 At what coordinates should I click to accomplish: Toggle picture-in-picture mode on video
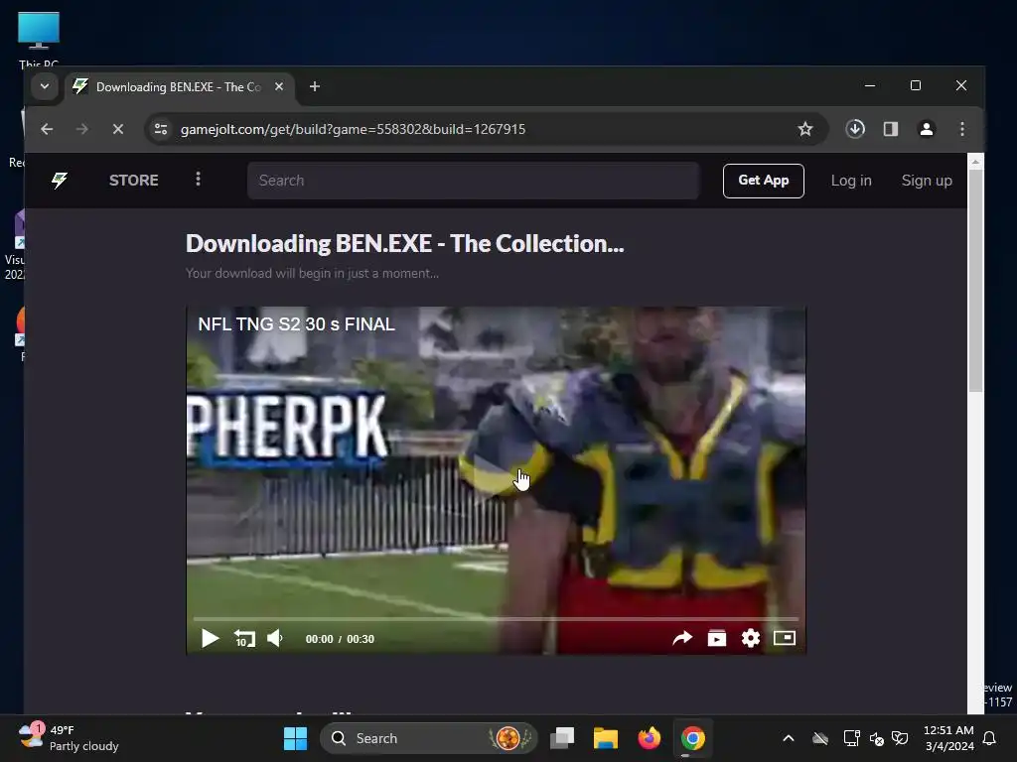(x=785, y=638)
